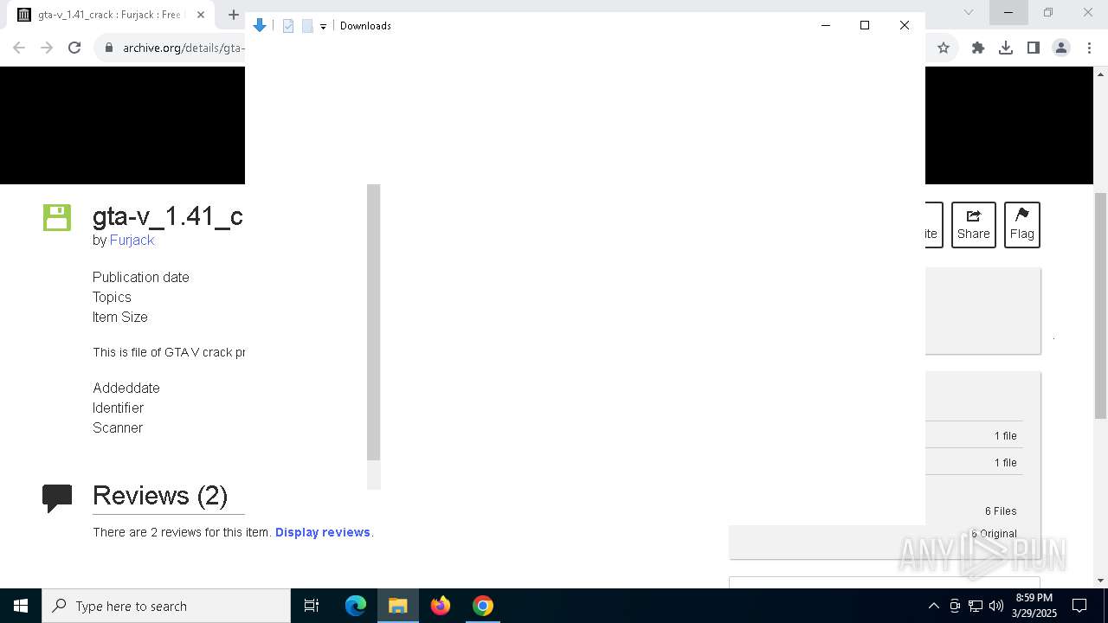The width and height of the screenshot is (1108, 623).
Task: Open Chrome profile avatar
Action: point(1061,48)
